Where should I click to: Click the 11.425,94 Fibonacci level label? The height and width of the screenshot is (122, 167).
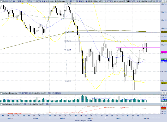pos(68,50)
